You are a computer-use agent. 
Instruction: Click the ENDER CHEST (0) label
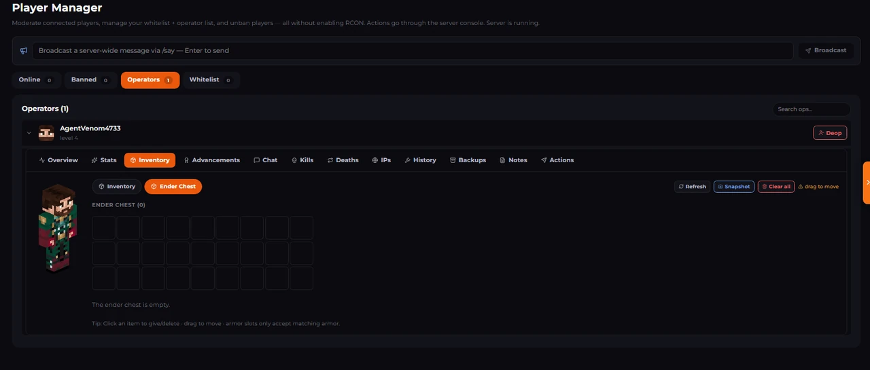click(119, 205)
